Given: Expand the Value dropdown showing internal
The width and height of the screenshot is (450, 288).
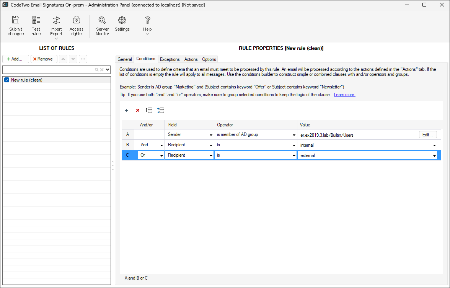Looking at the screenshot, I should click(x=434, y=145).
